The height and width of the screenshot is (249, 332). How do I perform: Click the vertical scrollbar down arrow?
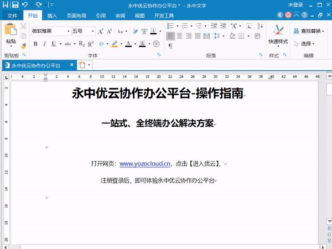329,221
